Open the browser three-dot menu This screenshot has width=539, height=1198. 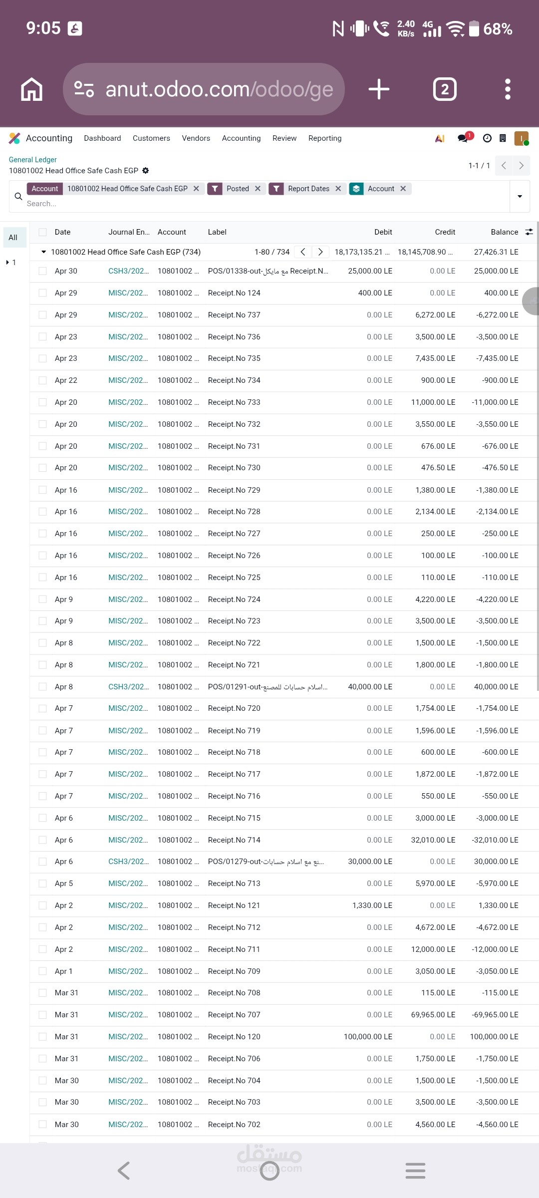[508, 89]
